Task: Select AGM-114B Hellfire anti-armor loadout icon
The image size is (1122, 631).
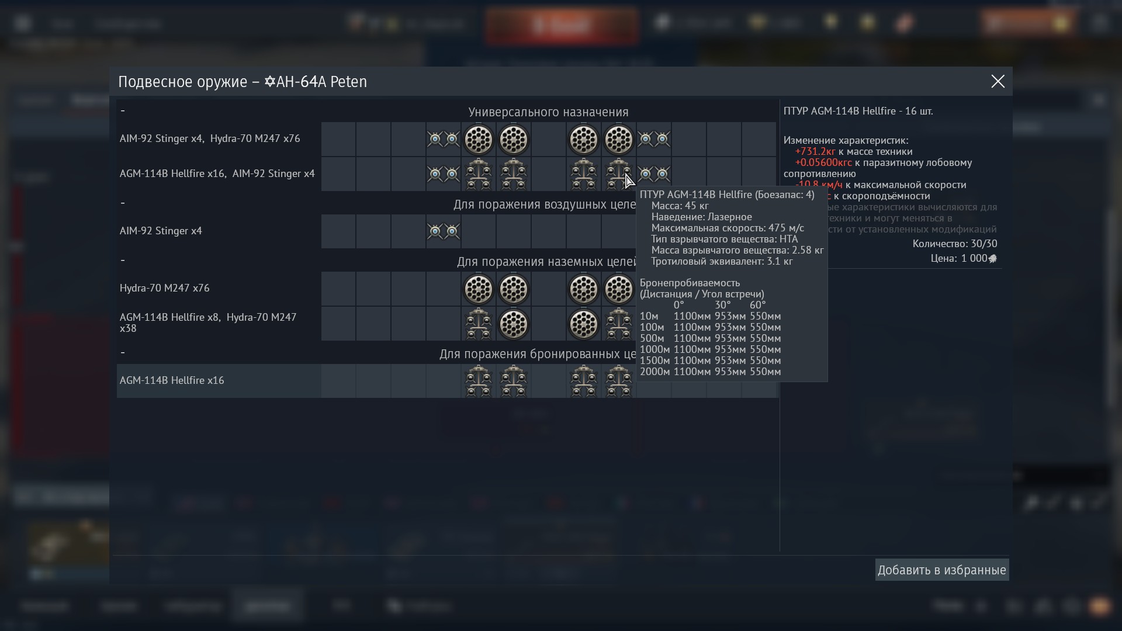Action: (x=478, y=380)
